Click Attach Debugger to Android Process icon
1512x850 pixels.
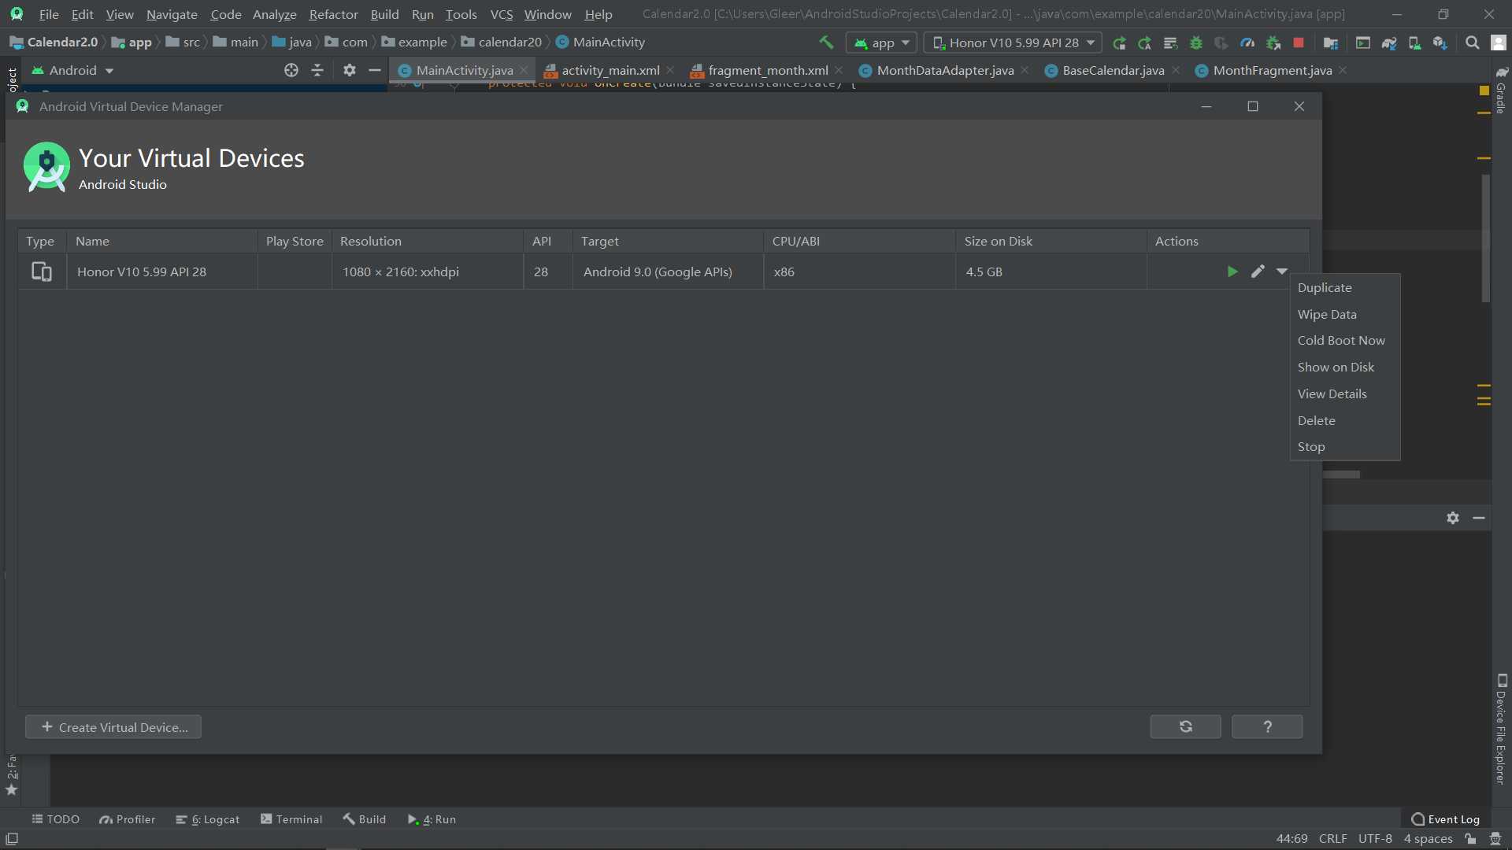(1273, 42)
